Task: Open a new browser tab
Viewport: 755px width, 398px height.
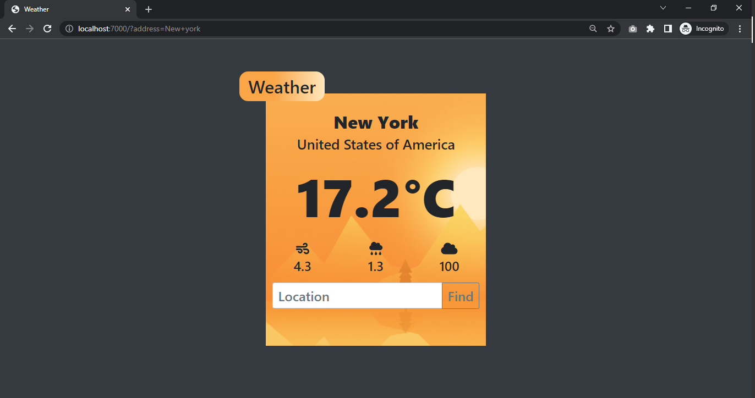Action: coord(148,9)
